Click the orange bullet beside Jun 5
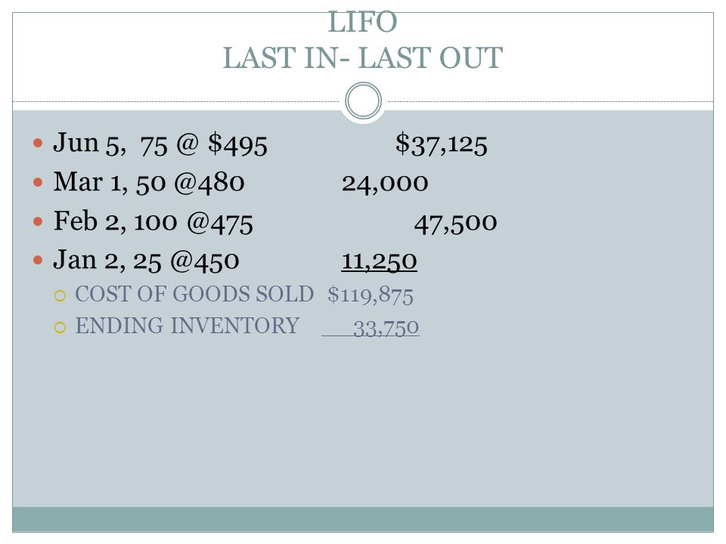This screenshot has height=544, width=726. [38, 143]
